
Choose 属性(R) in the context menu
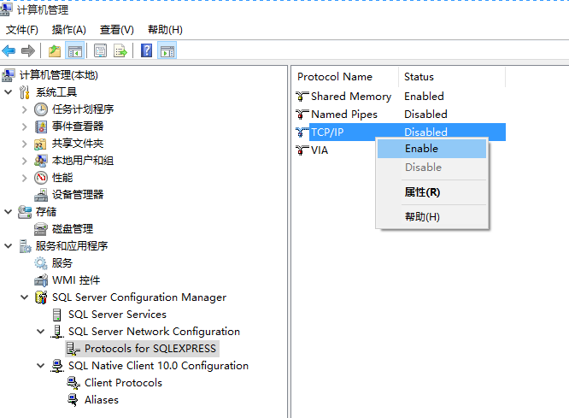[x=431, y=192]
